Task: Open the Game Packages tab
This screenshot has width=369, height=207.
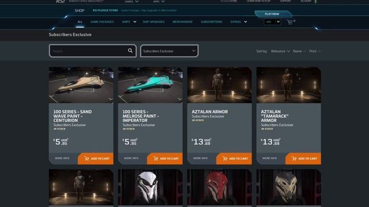Action: pos(102,22)
